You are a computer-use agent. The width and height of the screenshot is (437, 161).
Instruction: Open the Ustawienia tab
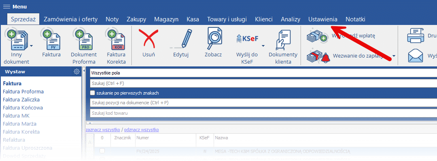(322, 19)
